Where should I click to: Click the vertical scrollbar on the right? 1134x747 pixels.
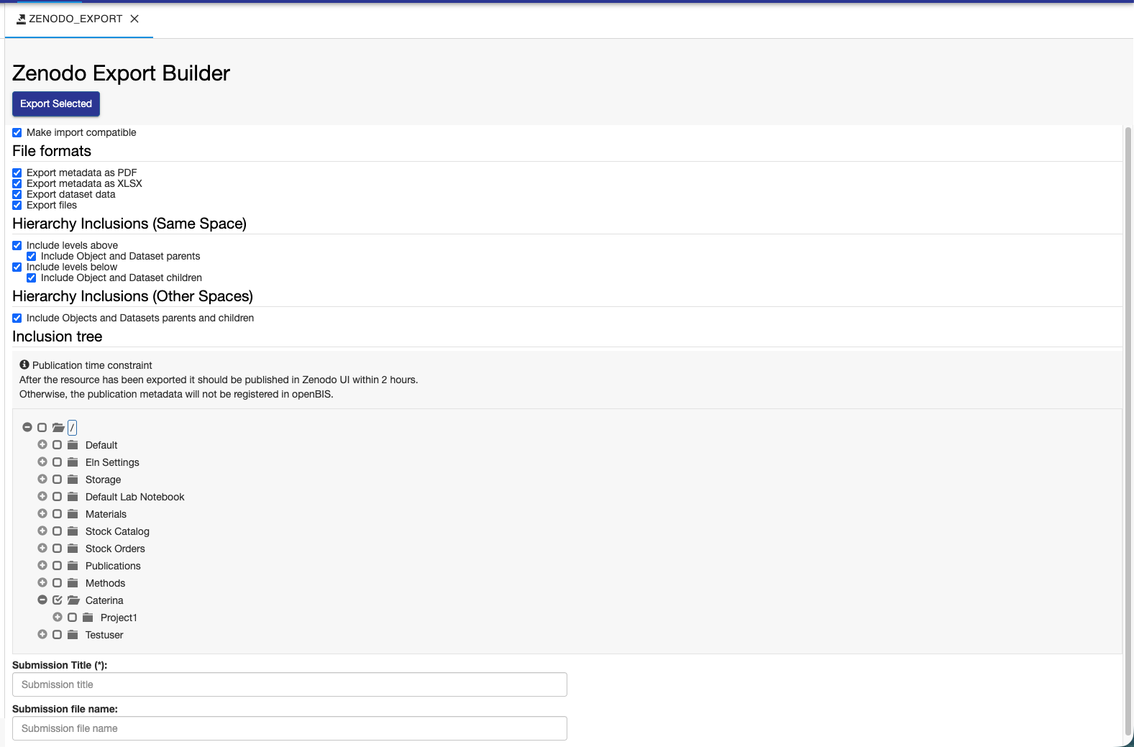pyautogui.click(x=1128, y=431)
